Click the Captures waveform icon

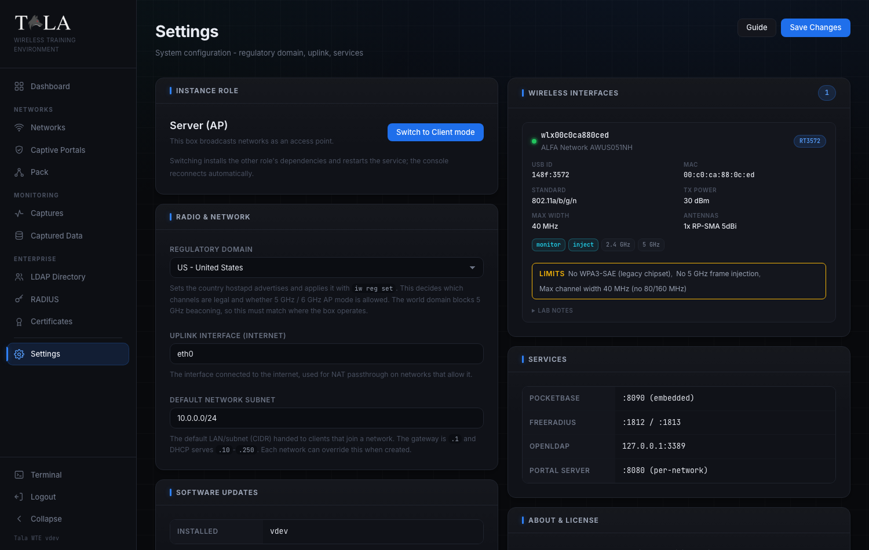click(x=19, y=213)
